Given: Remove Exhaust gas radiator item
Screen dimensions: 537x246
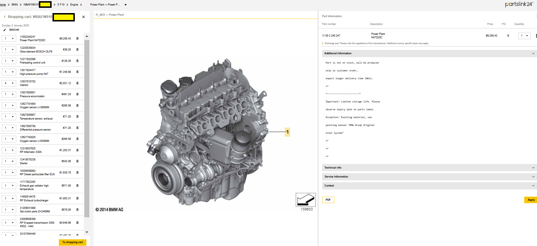Looking at the screenshot, I should coord(77,185).
